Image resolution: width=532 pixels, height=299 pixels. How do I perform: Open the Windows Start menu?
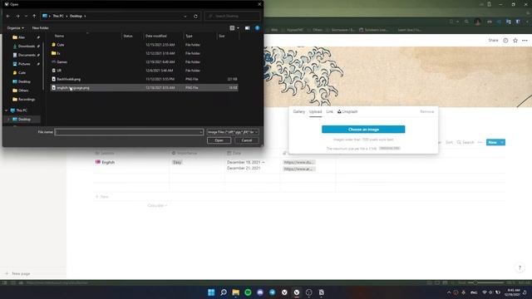tap(211, 292)
